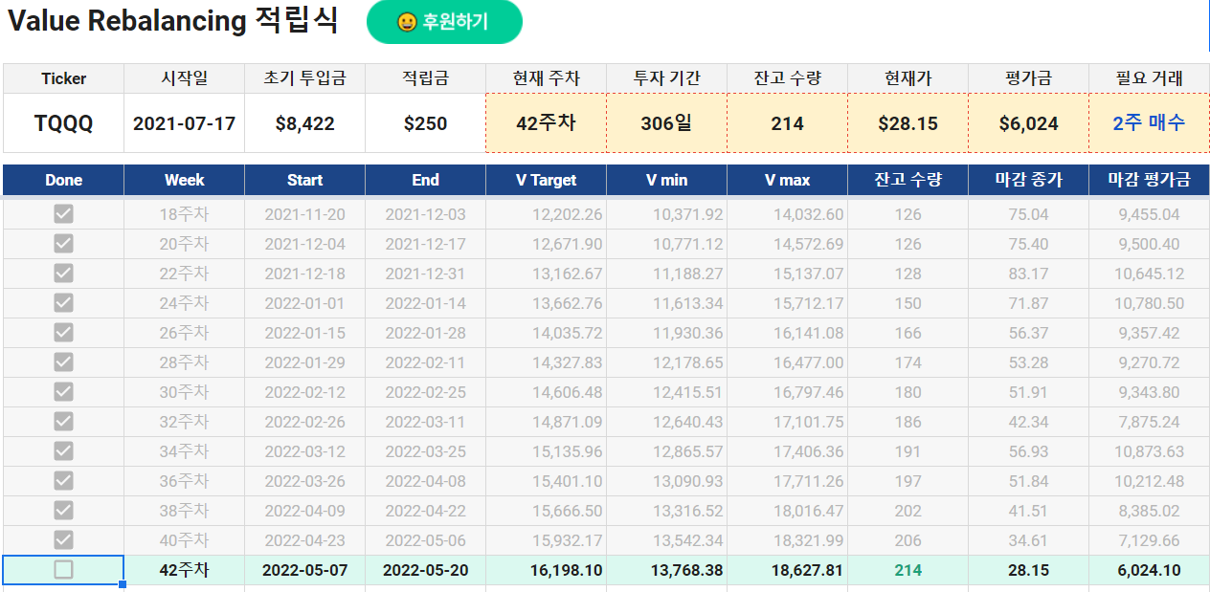This screenshot has height=592, width=1210.
Task: Click closing value 10,873.63
Action: pos(1149,451)
